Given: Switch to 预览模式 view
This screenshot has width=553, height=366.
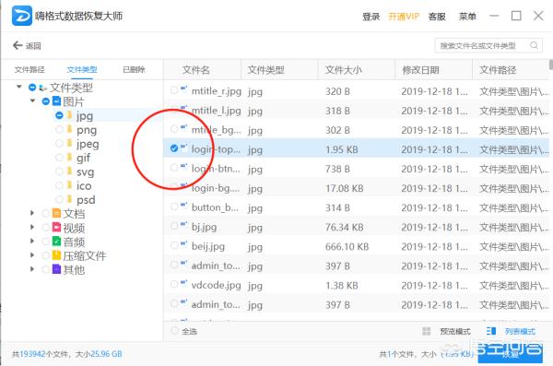Looking at the screenshot, I should click(455, 331).
